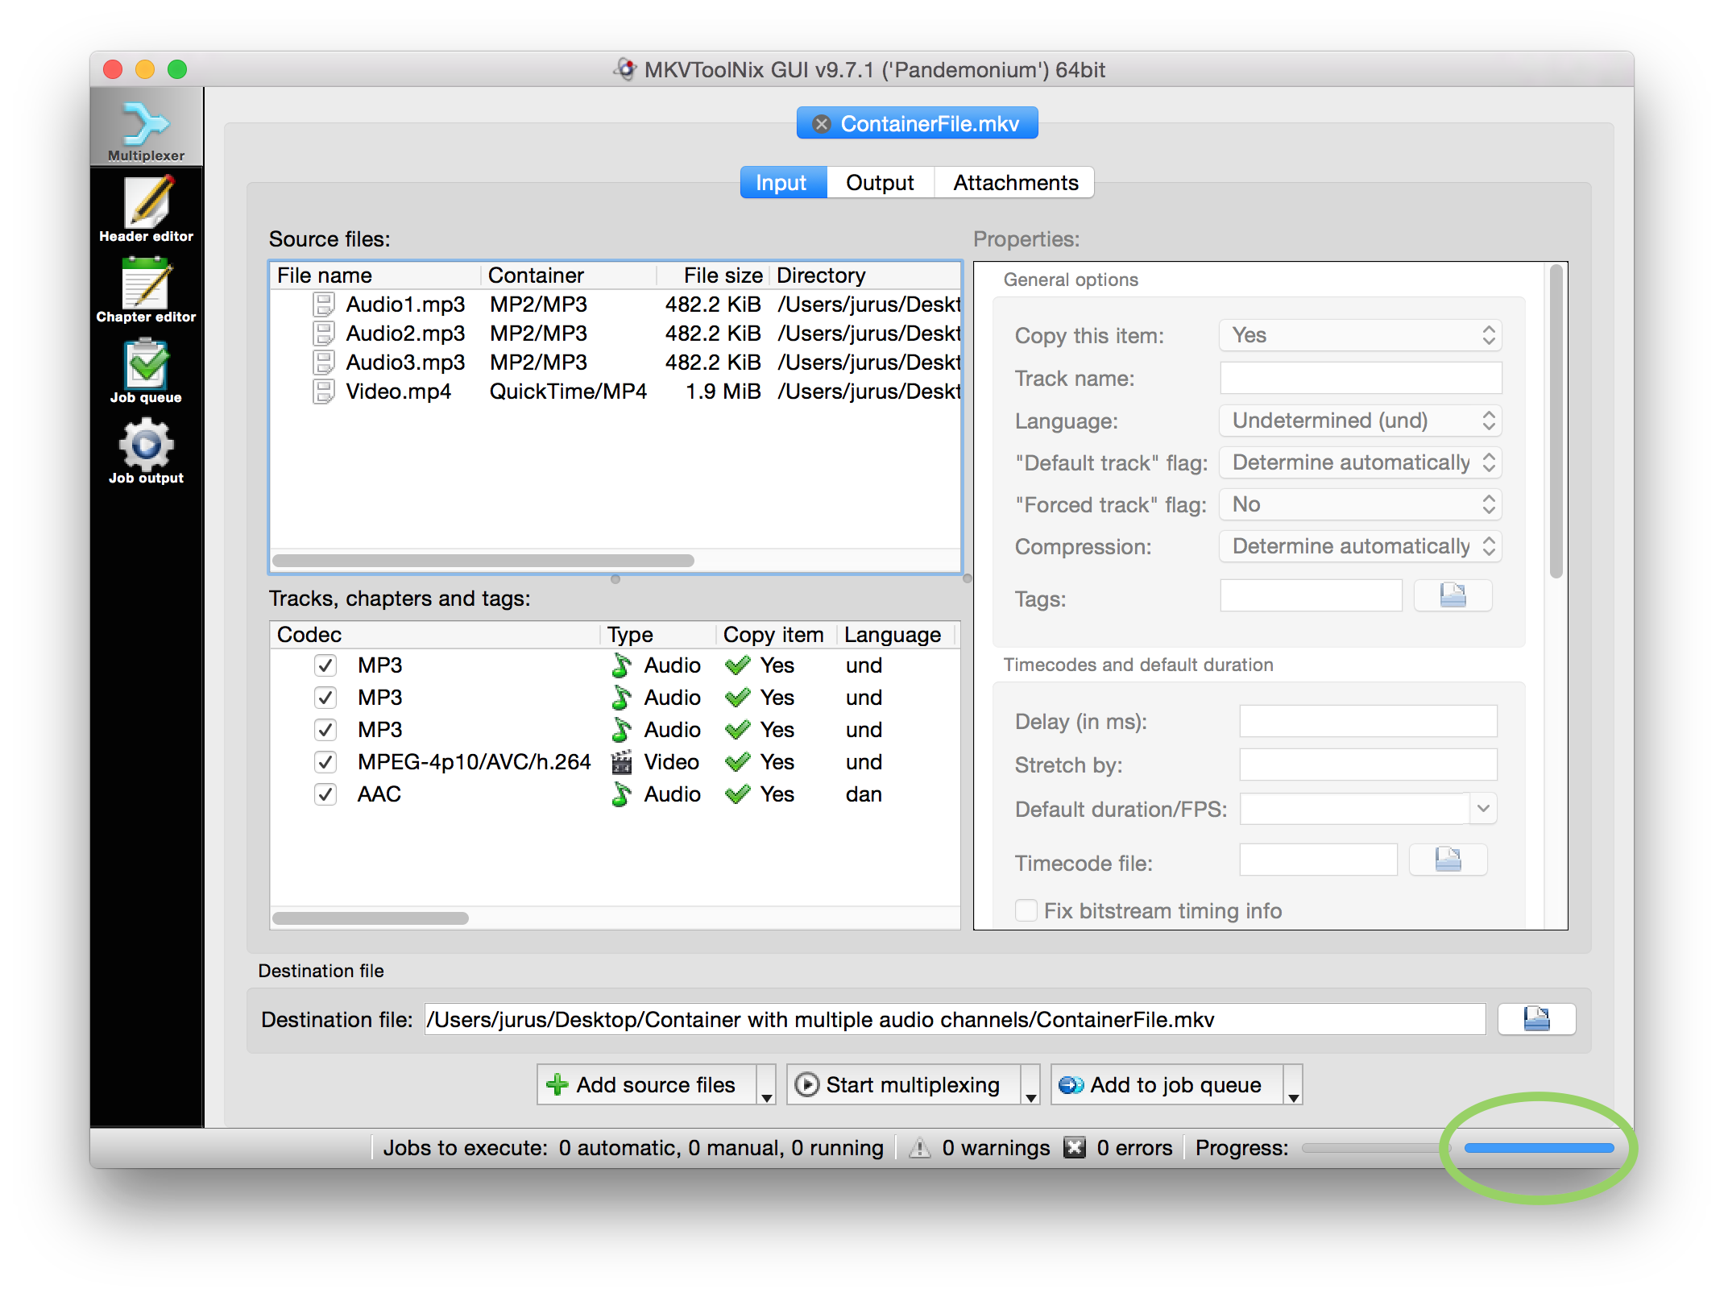1724x1297 pixels.
Task: Select the Audio2.mp3 source file row
Action: 615,334
